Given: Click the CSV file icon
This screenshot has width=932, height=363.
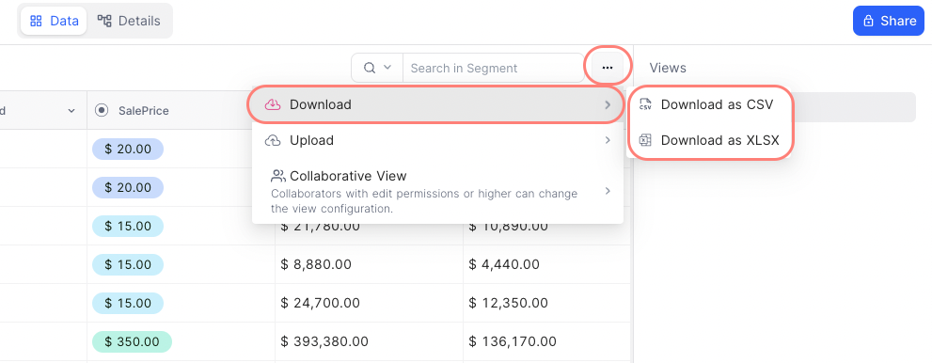Looking at the screenshot, I should point(645,104).
